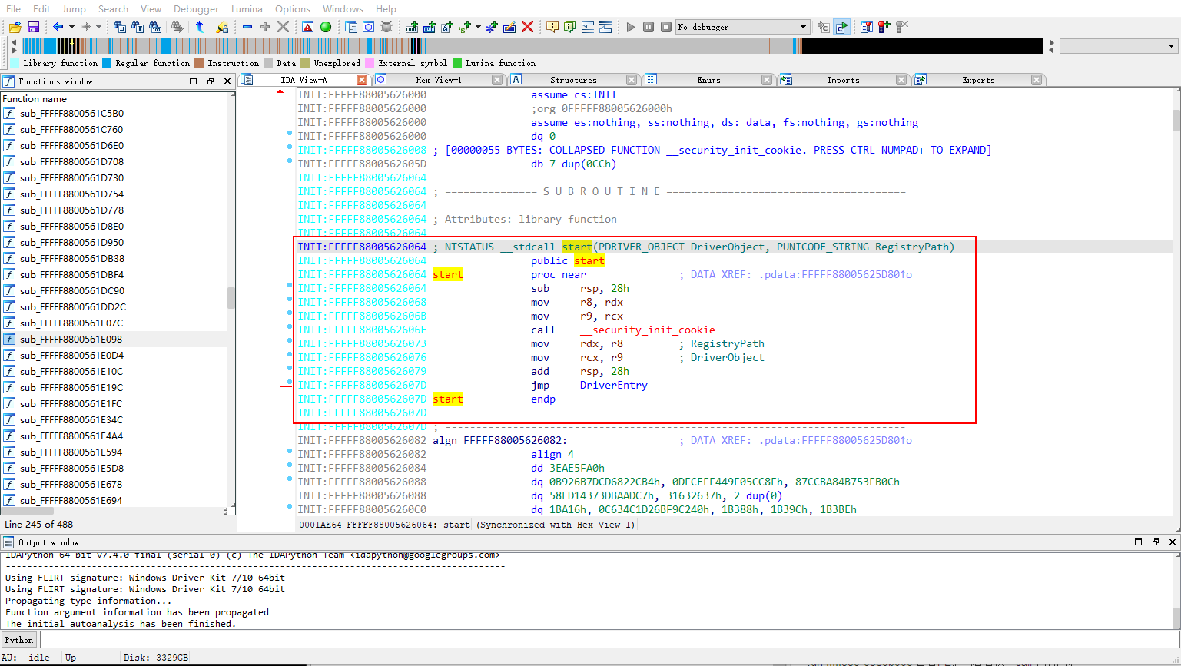Stop process with the stop button
This screenshot has height=666, width=1181.
click(666, 27)
